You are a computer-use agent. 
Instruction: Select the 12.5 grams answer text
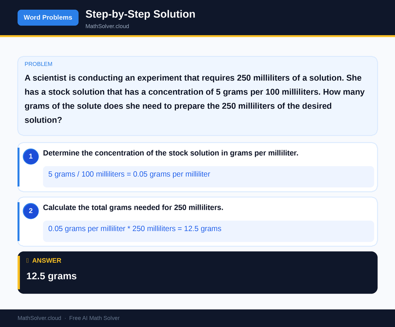click(x=51, y=276)
